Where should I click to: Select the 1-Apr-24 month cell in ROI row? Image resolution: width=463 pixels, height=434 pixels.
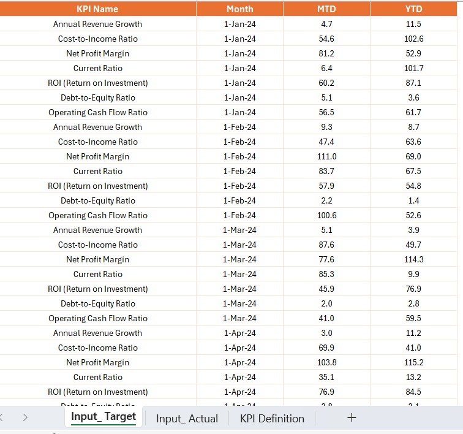(x=240, y=392)
